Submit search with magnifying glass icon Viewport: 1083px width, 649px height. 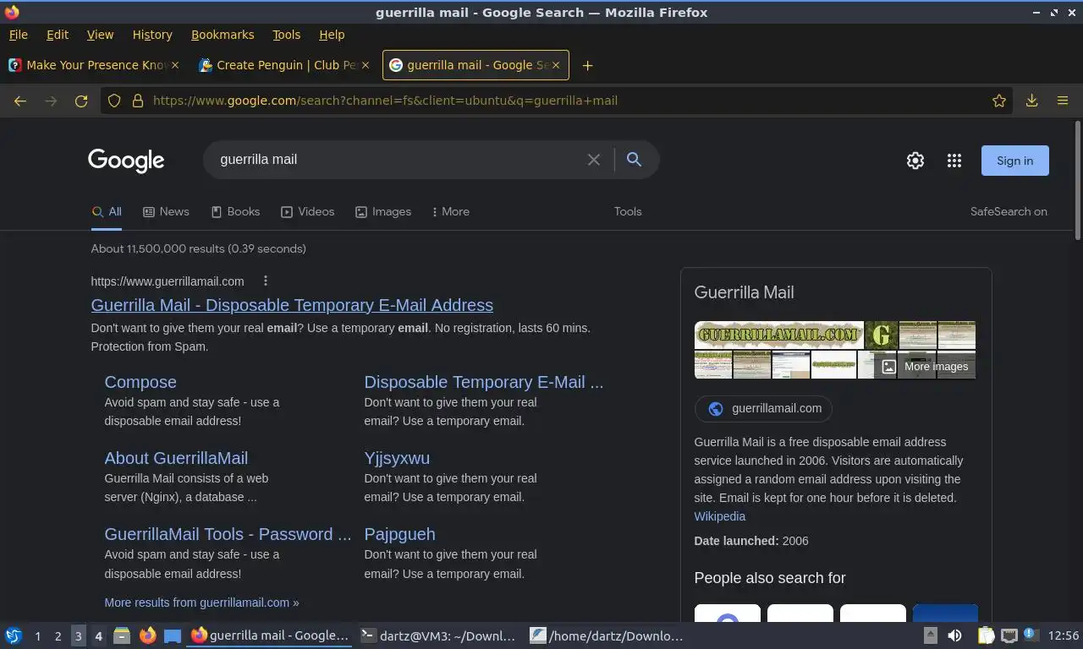(x=634, y=160)
